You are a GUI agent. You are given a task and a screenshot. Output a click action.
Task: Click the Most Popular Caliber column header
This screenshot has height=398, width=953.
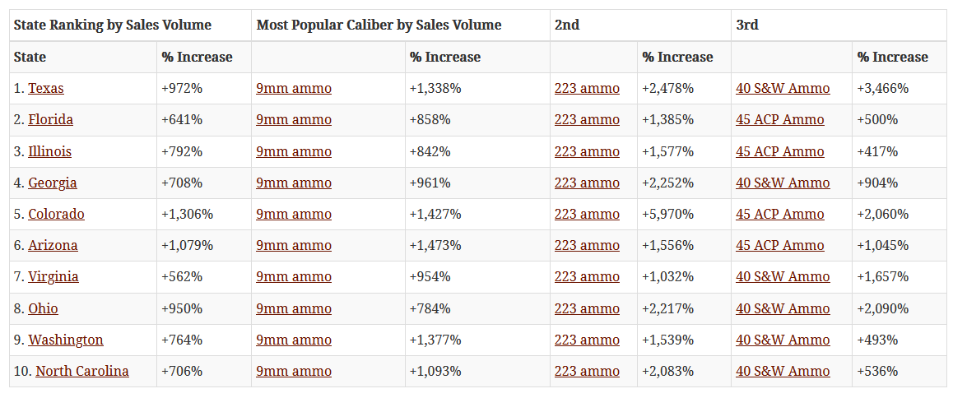(379, 25)
